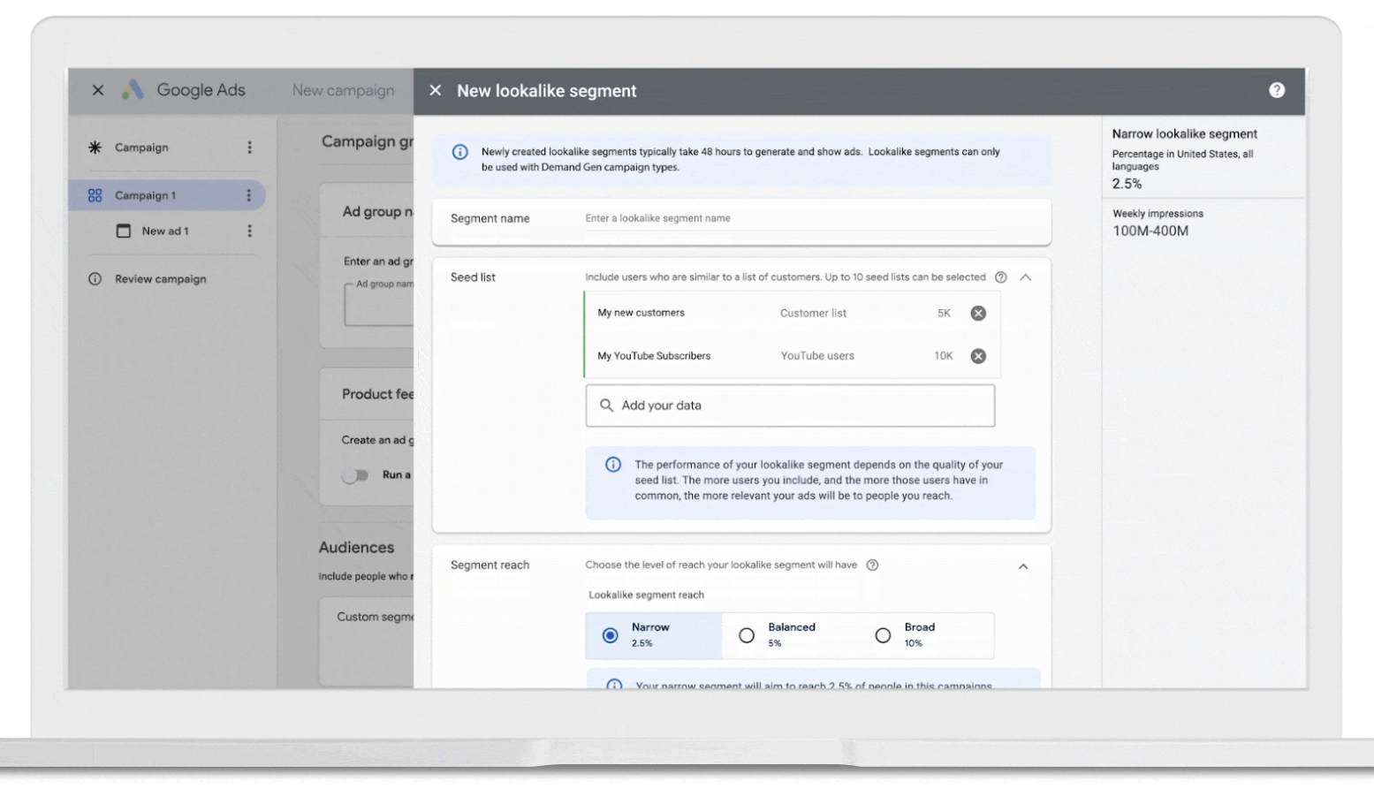The image size is (1374, 804).
Task: Remove My YouTube Subscribers seed list
Action: (x=978, y=356)
